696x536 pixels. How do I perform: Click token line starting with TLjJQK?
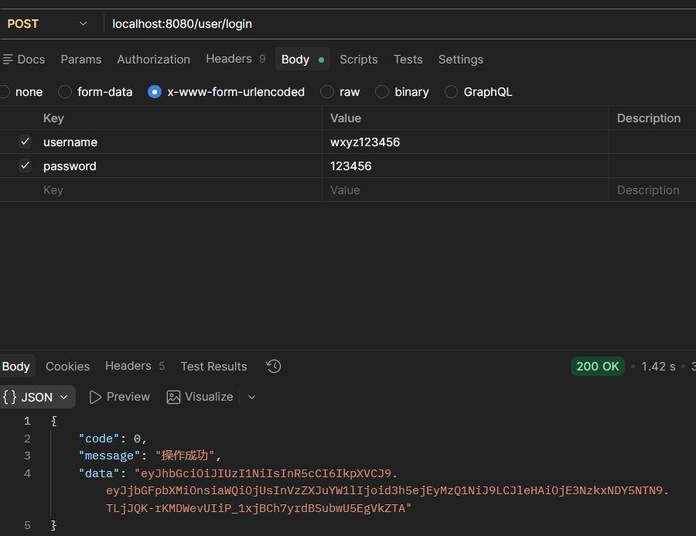[259, 508]
